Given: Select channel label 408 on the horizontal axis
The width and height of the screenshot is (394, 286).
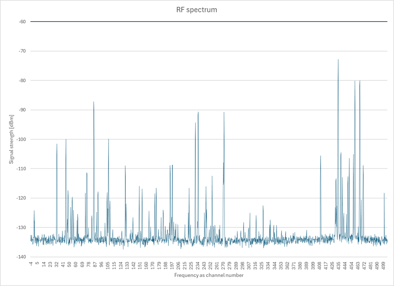Looking at the screenshot, I should click(319, 266).
